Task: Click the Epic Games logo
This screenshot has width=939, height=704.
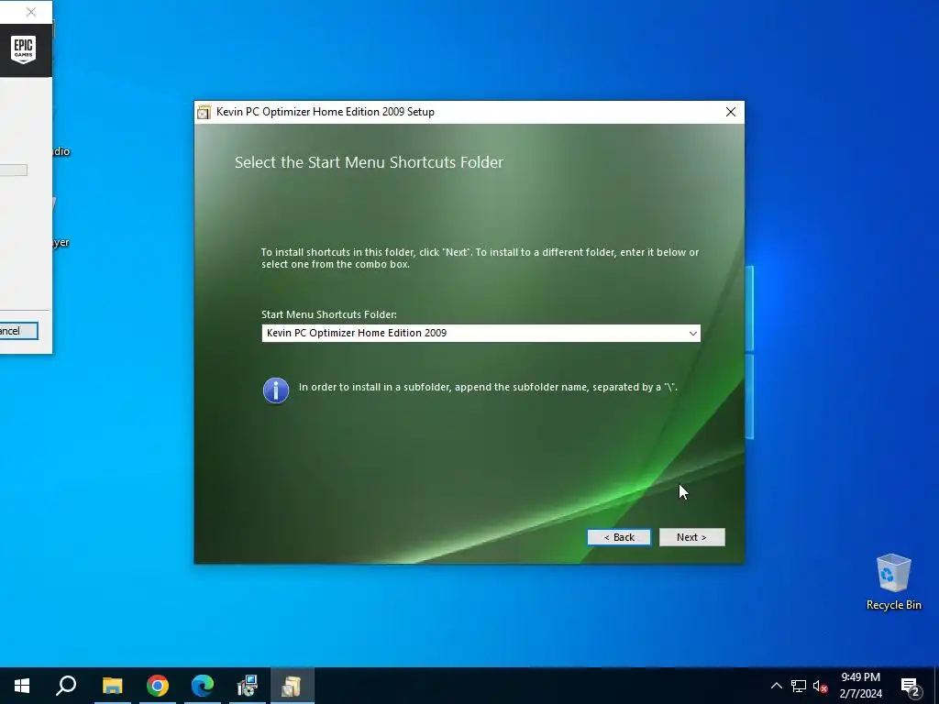Action: tap(23, 49)
